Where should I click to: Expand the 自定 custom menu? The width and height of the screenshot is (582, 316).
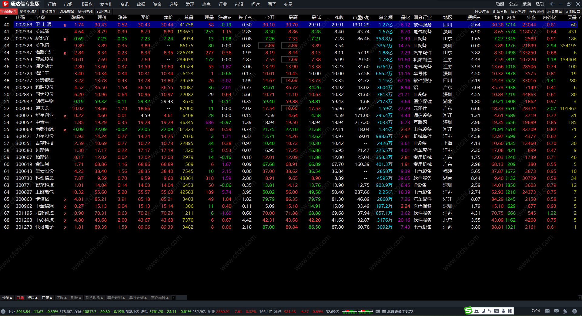[47, 298]
